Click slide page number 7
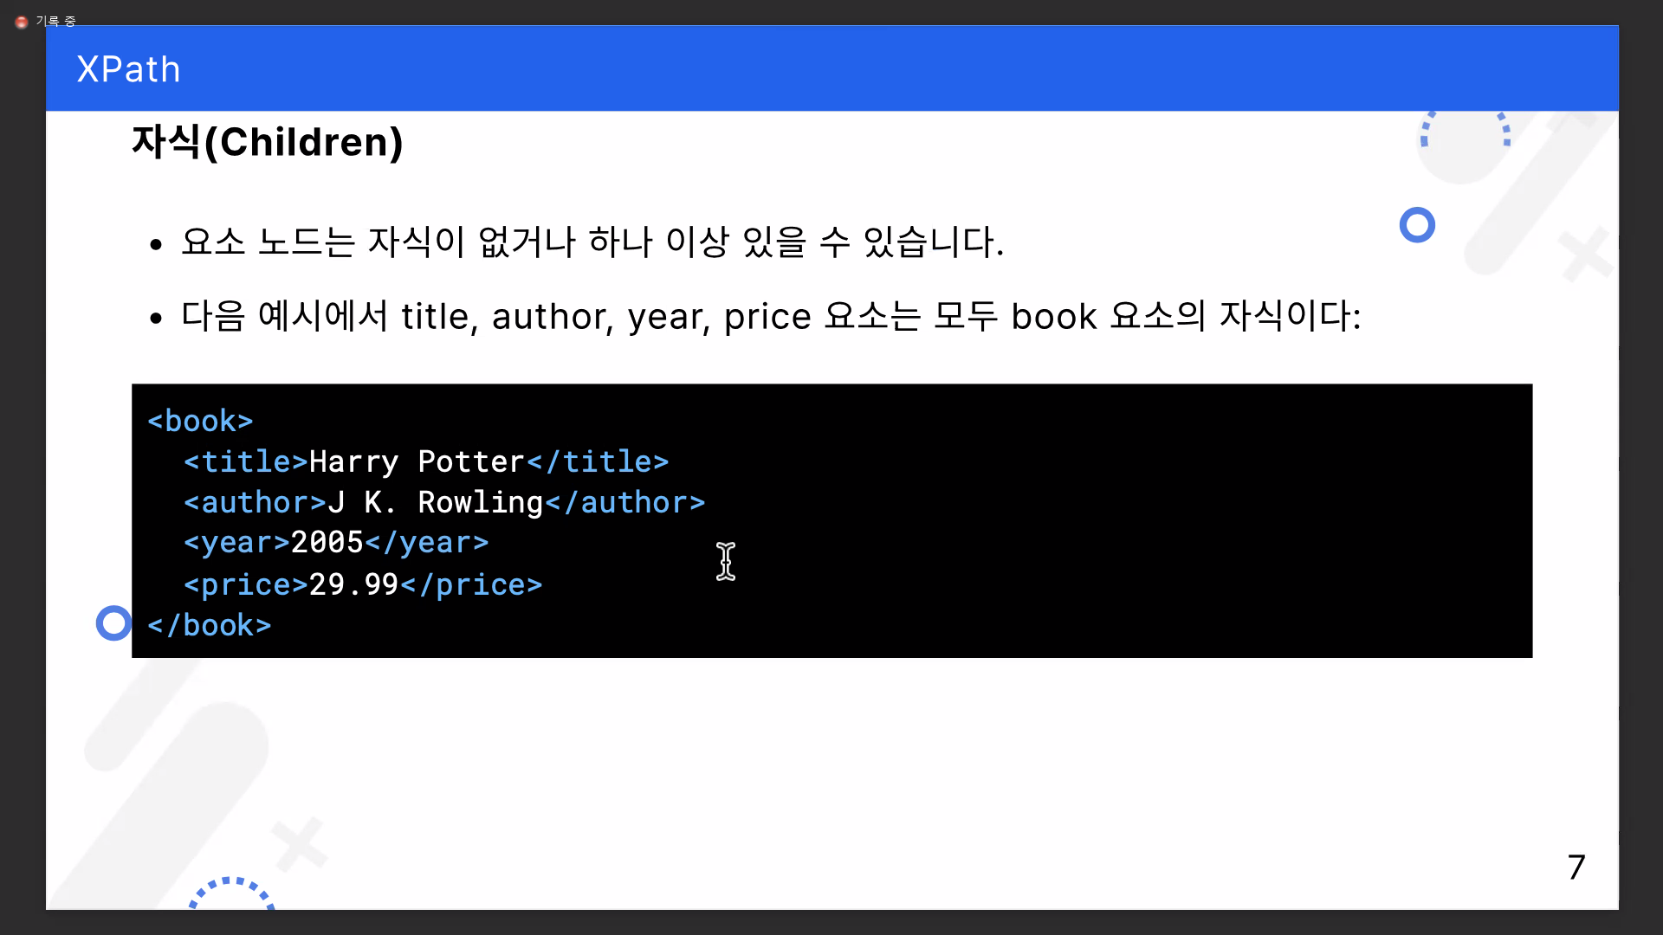 point(1576,867)
